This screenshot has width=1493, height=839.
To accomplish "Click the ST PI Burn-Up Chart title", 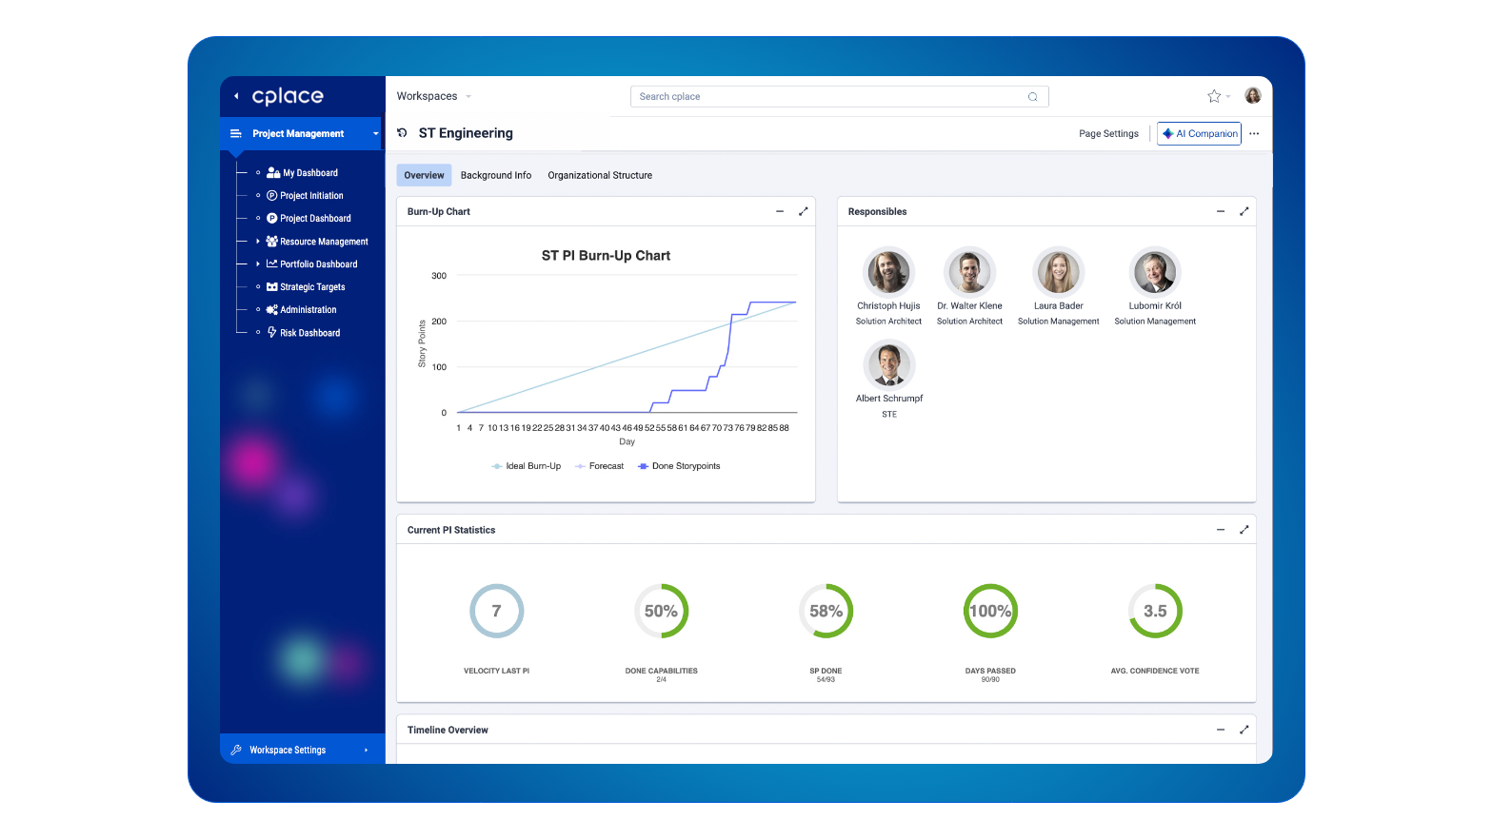I will [x=606, y=256].
